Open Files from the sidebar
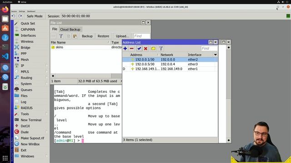Viewport: 291px width, 163px height. point(24,96)
